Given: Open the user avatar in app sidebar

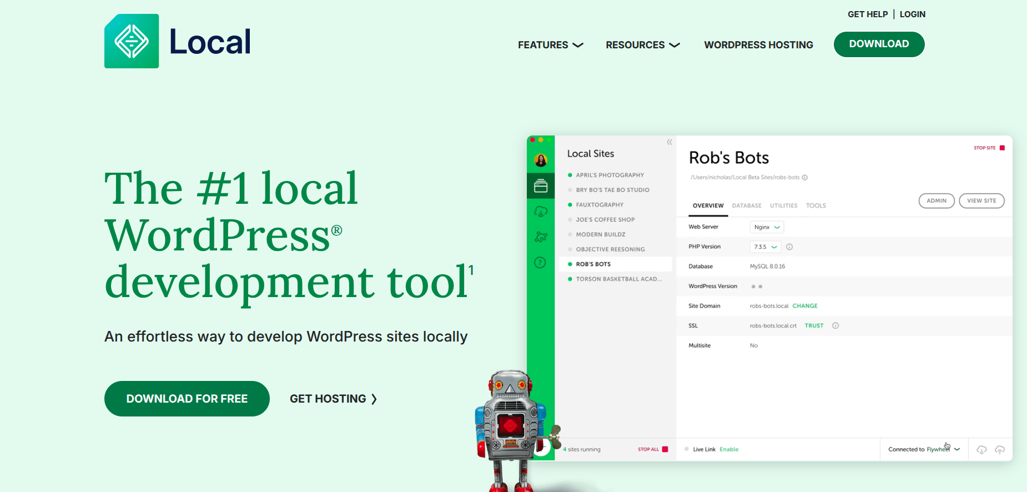Looking at the screenshot, I should point(541,160).
